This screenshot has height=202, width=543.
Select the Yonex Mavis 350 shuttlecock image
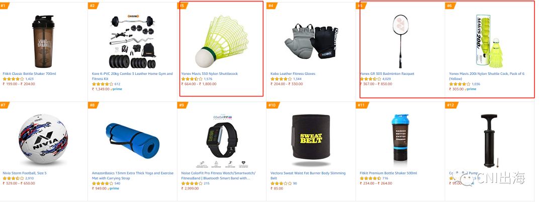pyautogui.click(x=222, y=41)
